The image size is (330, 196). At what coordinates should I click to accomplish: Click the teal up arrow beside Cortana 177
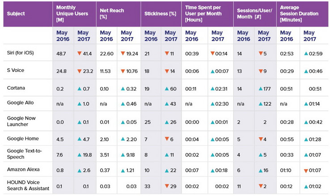(261, 89)
